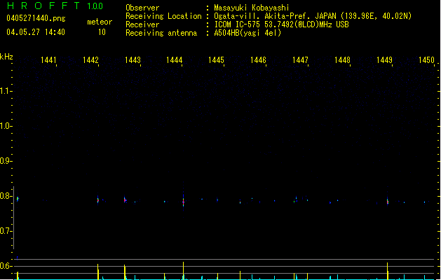Click the meteor echo under the 1449 marker
Viewport: 441px width, 280px height.
[x=388, y=202]
